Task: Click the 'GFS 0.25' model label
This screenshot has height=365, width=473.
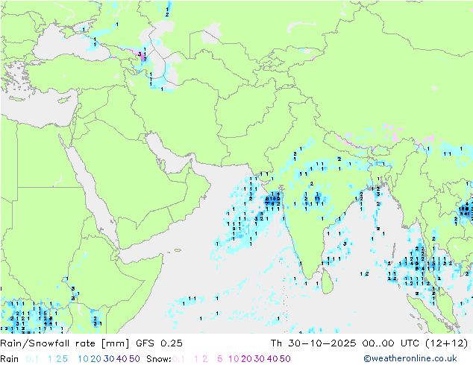Action: pos(159,343)
